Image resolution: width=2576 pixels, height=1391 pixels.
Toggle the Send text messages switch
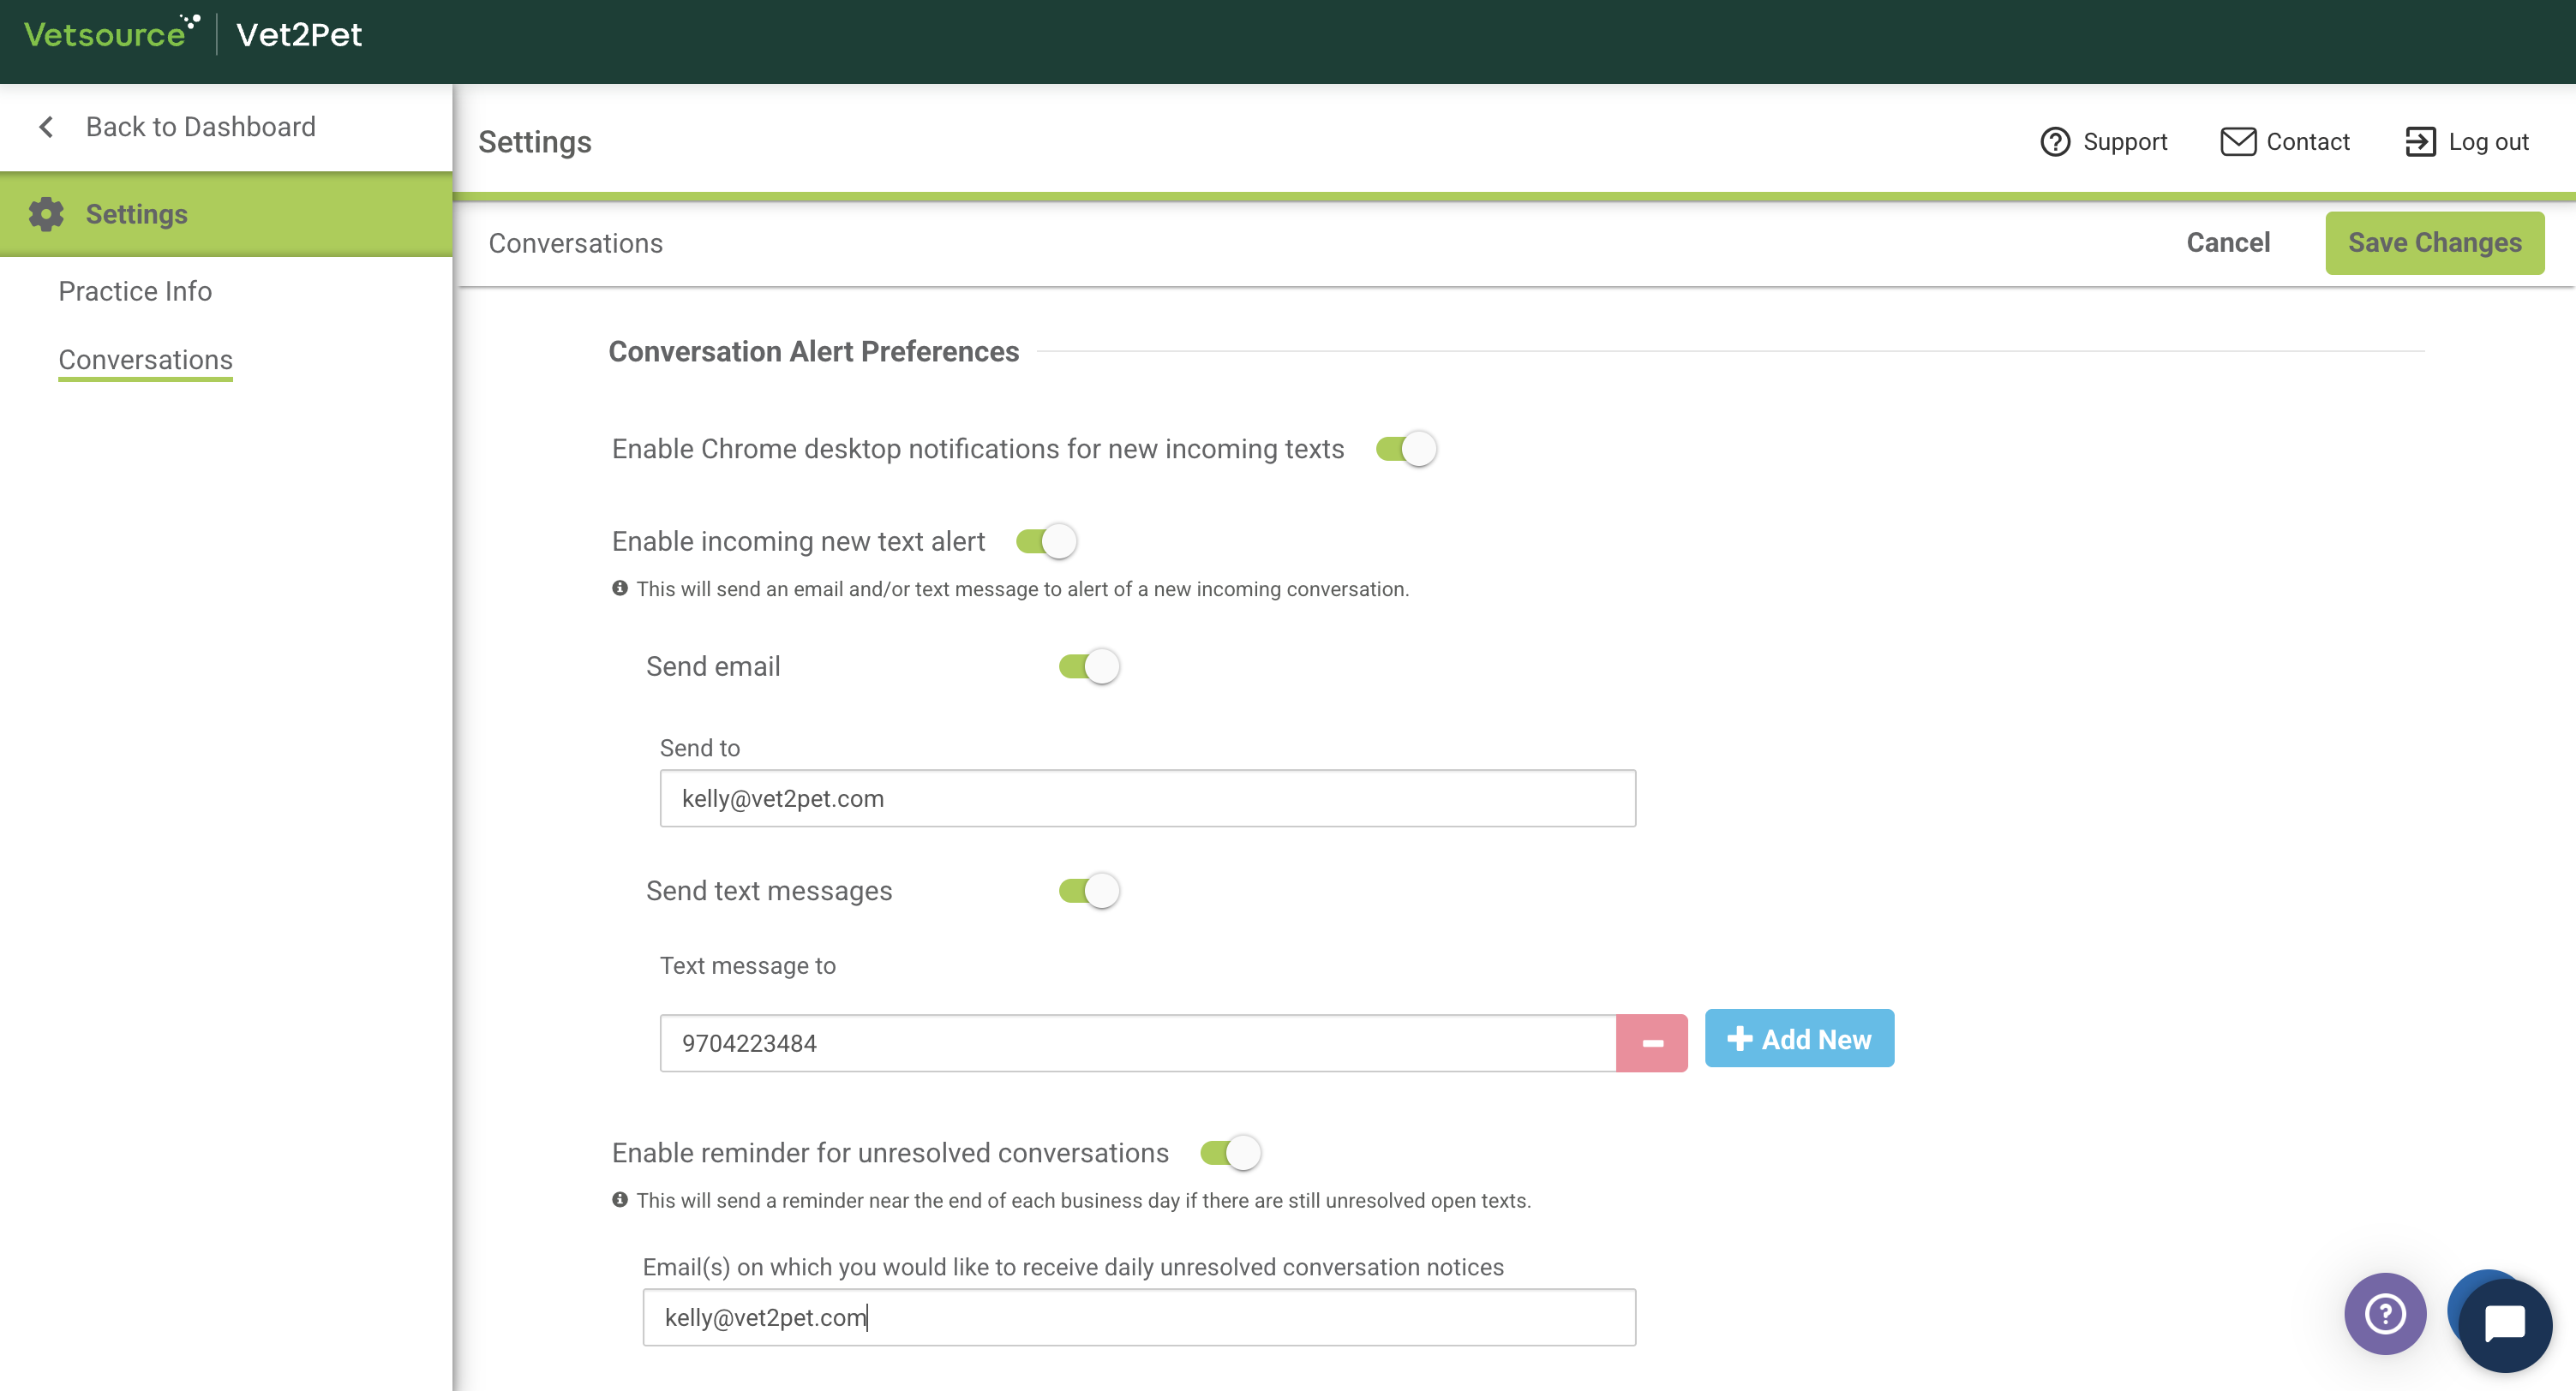click(x=1088, y=891)
